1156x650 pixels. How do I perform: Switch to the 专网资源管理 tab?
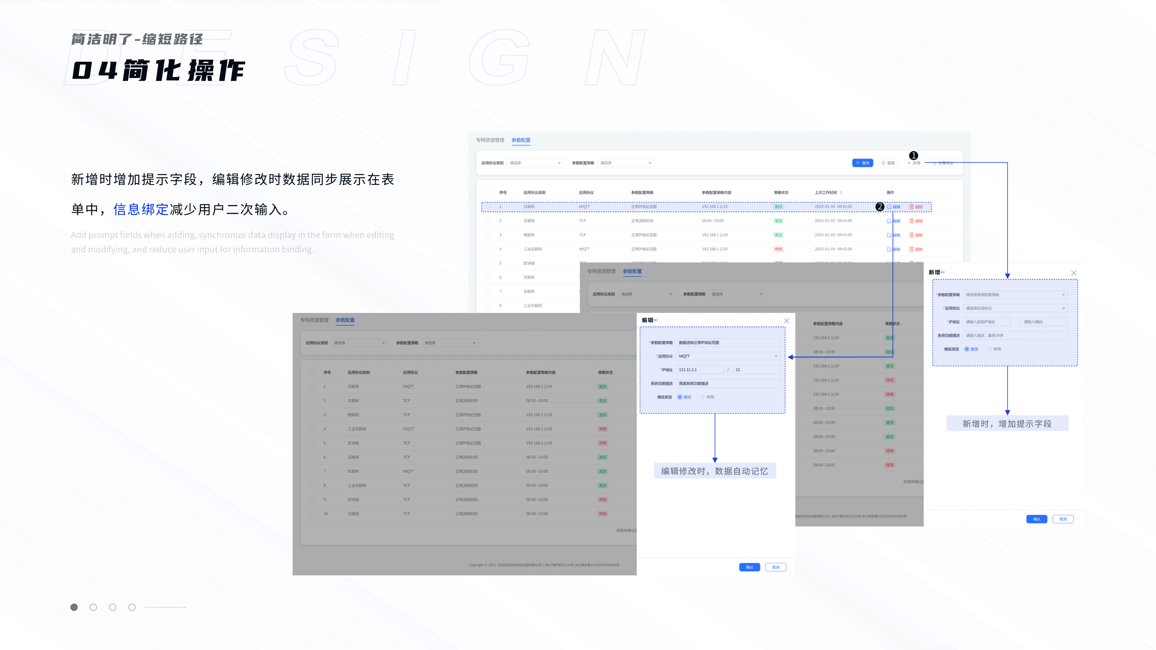[490, 140]
